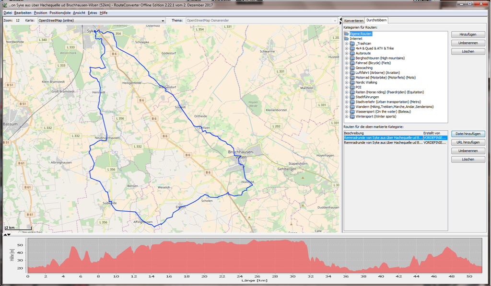The image size is (491, 286).
Task: Expand the Motorrad (Motorbike) category node
Action: (x=347, y=78)
